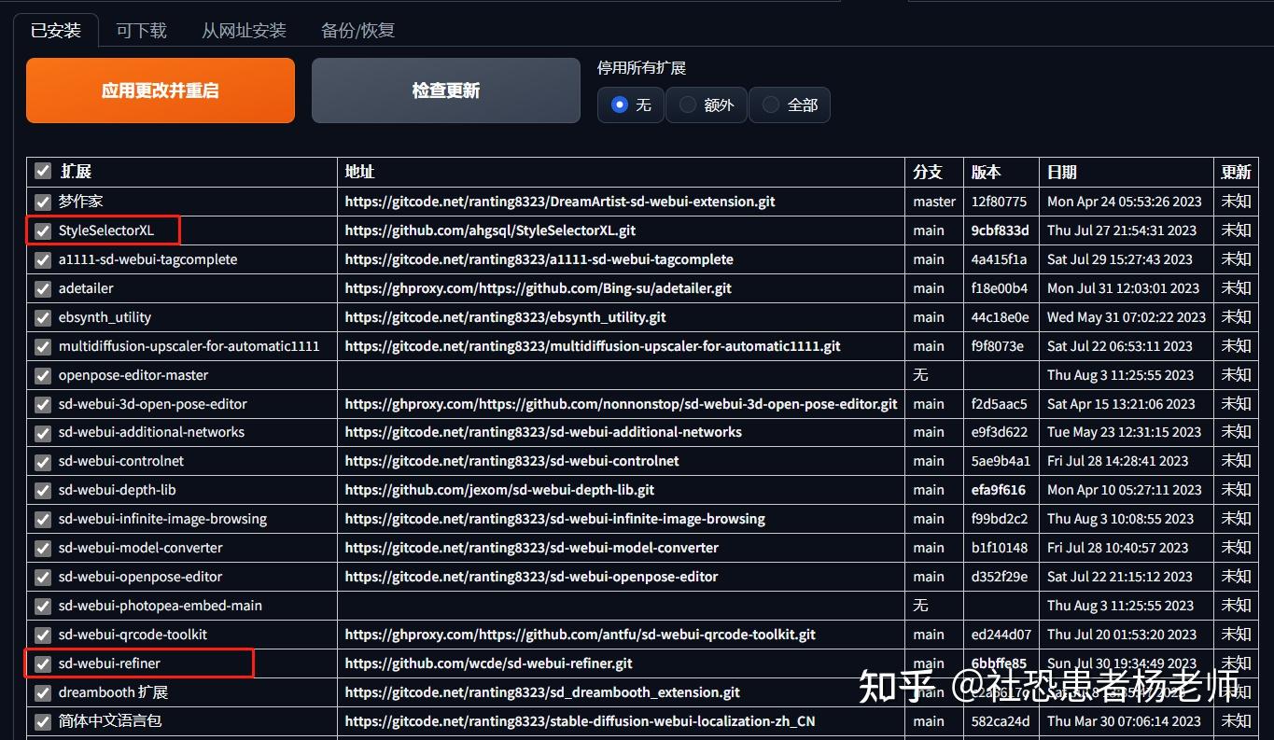Open the 从网址安装 tab
Screen dimensions: 1274x740
tap(243, 30)
